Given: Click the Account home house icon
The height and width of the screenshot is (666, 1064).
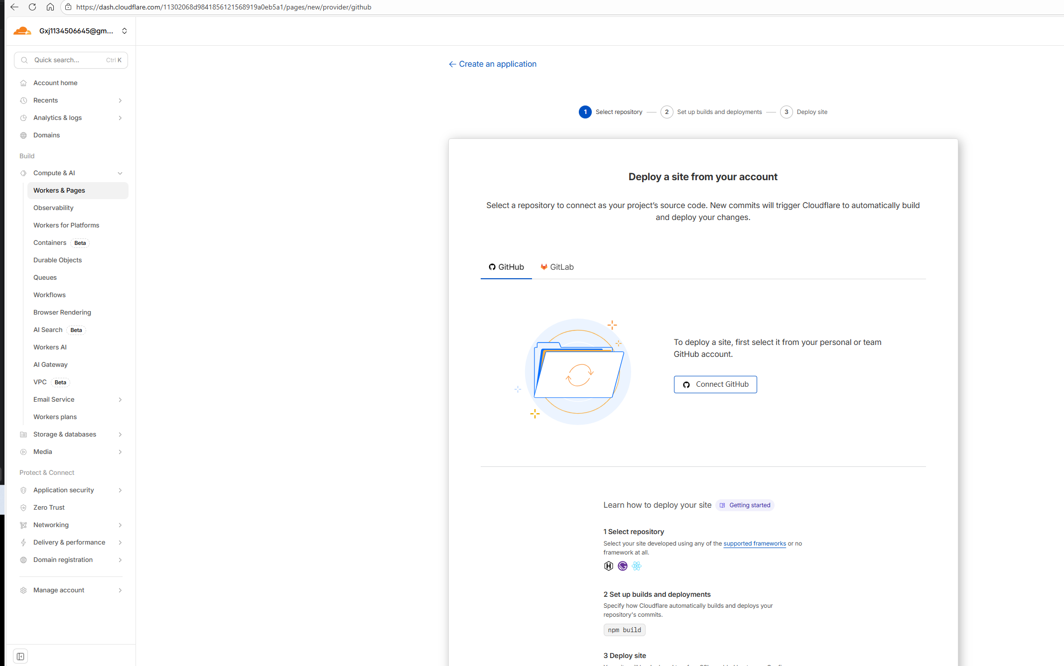Looking at the screenshot, I should [23, 83].
